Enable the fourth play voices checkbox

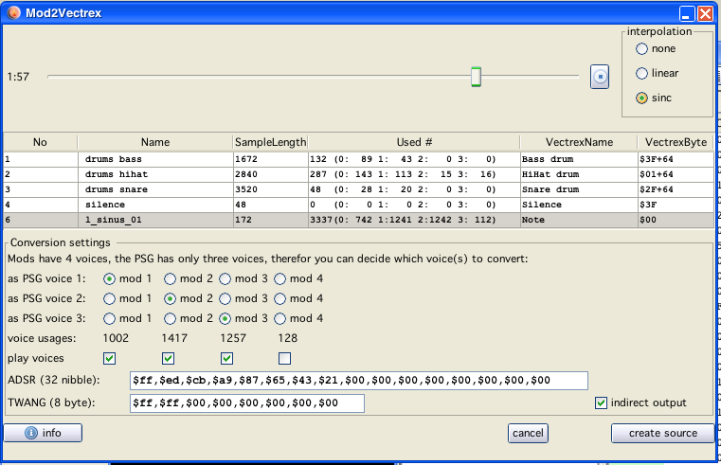click(284, 358)
